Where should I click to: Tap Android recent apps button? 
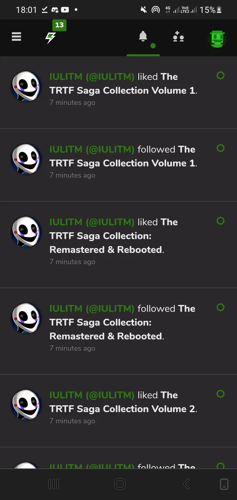click(54, 484)
